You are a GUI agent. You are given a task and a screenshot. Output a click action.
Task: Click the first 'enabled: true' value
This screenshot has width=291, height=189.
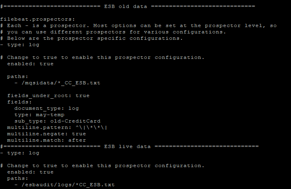[30, 64]
